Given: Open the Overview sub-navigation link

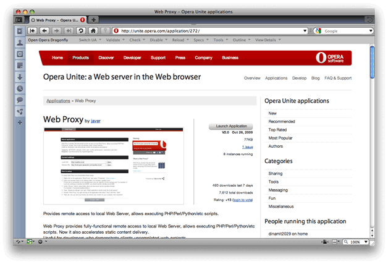Looking at the screenshot, I should pyautogui.click(x=252, y=79).
